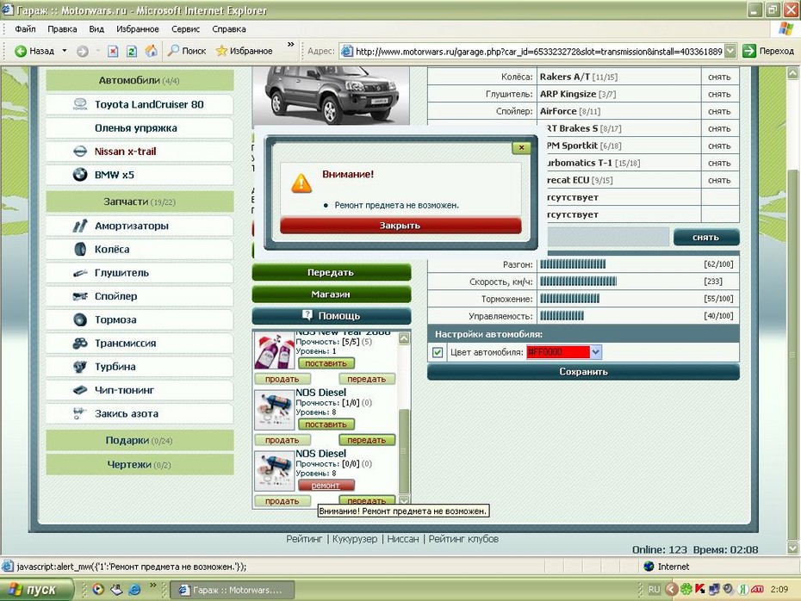Click the gearbox icon beside Трансмиссия
This screenshot has height=601, width=801.
coord(80,344)
